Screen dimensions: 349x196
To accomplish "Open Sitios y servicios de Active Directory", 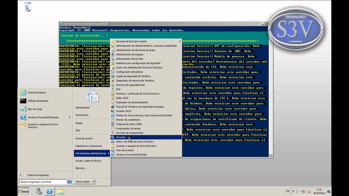I will tap(146, 142).
